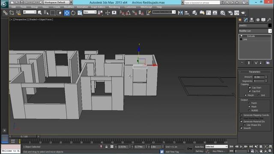Click the Set Key button

[200, 151]
